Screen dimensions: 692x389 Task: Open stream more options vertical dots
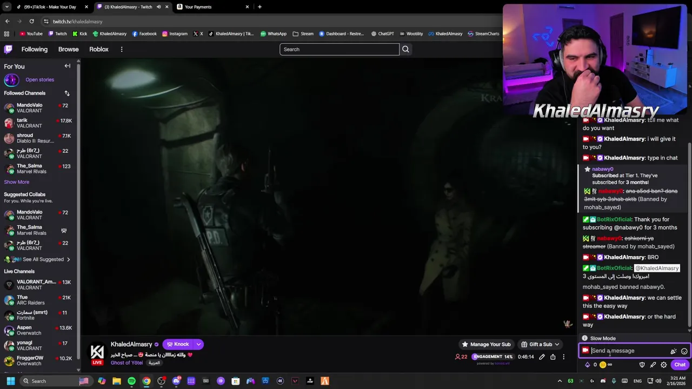[x=563, y=357]
